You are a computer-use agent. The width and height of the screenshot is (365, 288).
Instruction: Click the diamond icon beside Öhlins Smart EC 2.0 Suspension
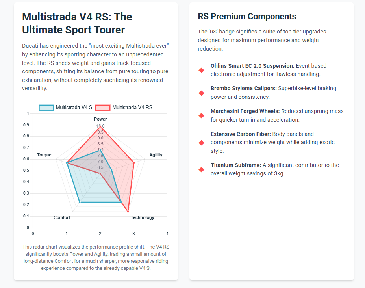pos(202,70)
